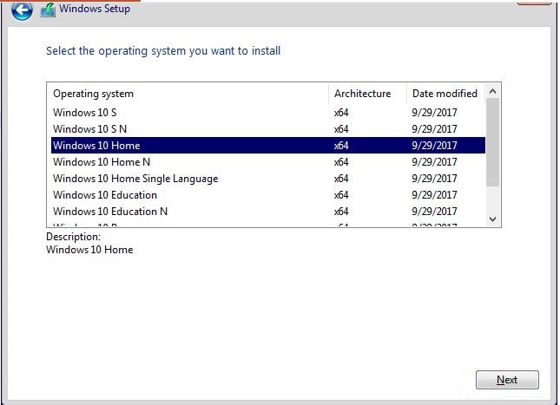This screenshot has height=405, width=560.
Task: Go back with the blue back arrow
Action: click(22, 10)
